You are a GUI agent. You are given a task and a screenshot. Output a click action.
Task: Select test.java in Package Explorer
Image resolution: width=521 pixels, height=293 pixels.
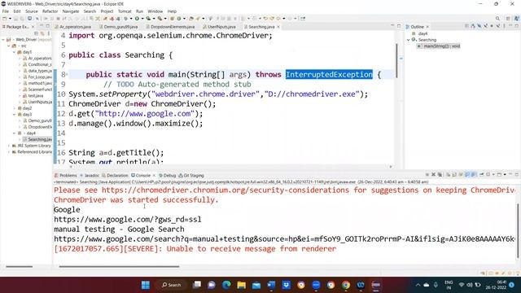coord(33,96)
